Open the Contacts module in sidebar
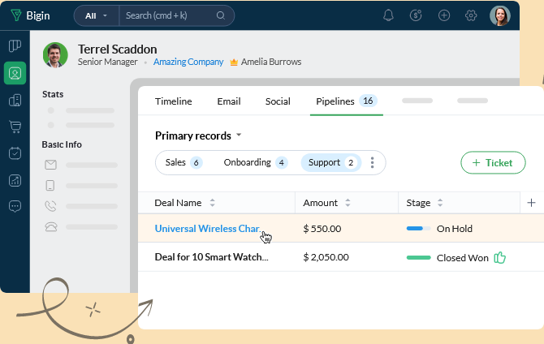Viewport: 544px width, 344px height. 15,73
